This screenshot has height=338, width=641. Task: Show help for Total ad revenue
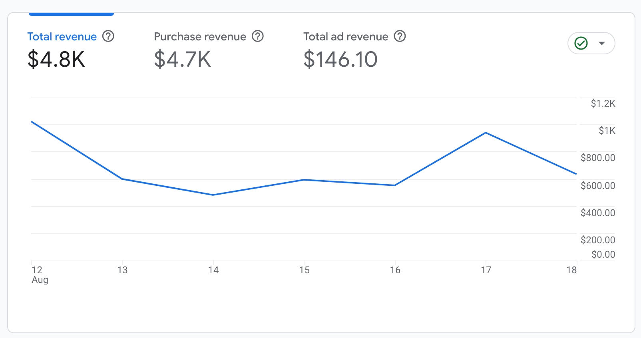(x=400, y=36)
